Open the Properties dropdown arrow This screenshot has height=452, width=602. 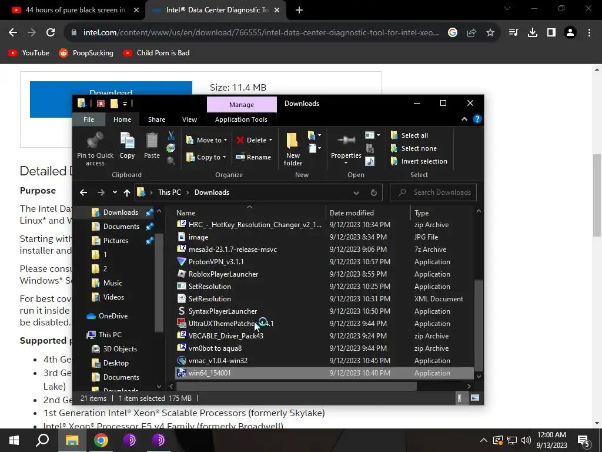pos(346,163)
